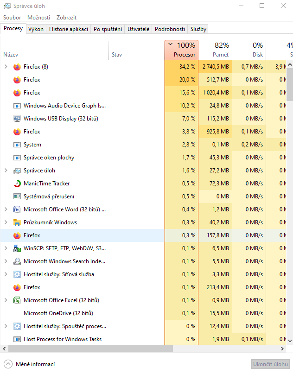This screenshot has width=293, height=374.
Task: Select the Microsoft OneDrive (32 bitů) row
Action: pos(143,313)
